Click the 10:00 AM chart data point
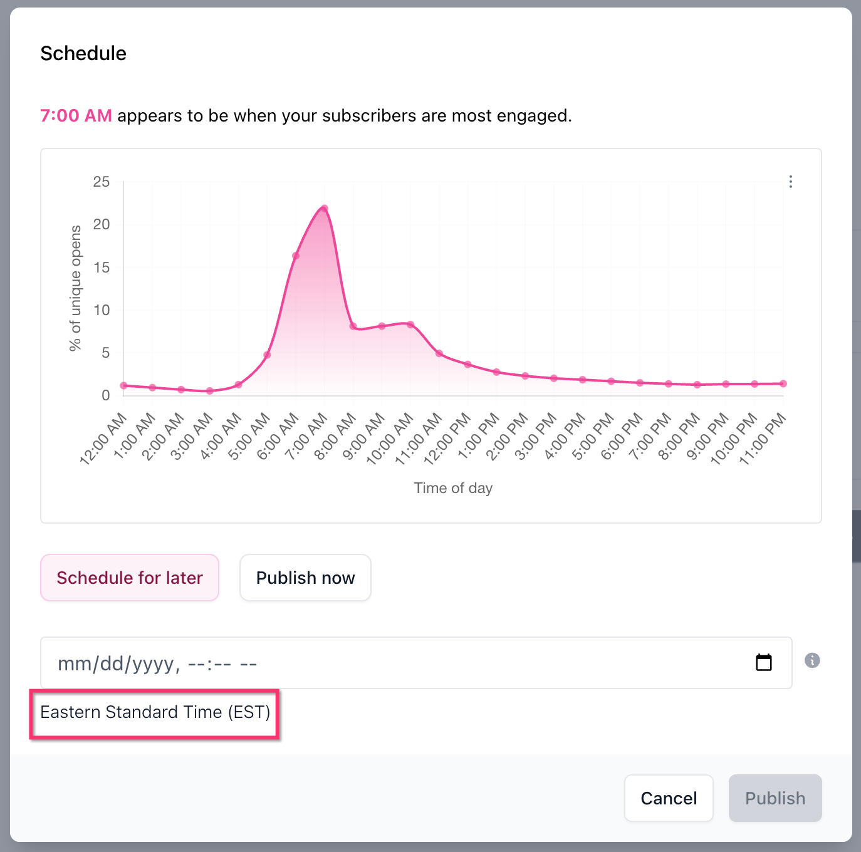Screen dimensions: 861x852 410,325
